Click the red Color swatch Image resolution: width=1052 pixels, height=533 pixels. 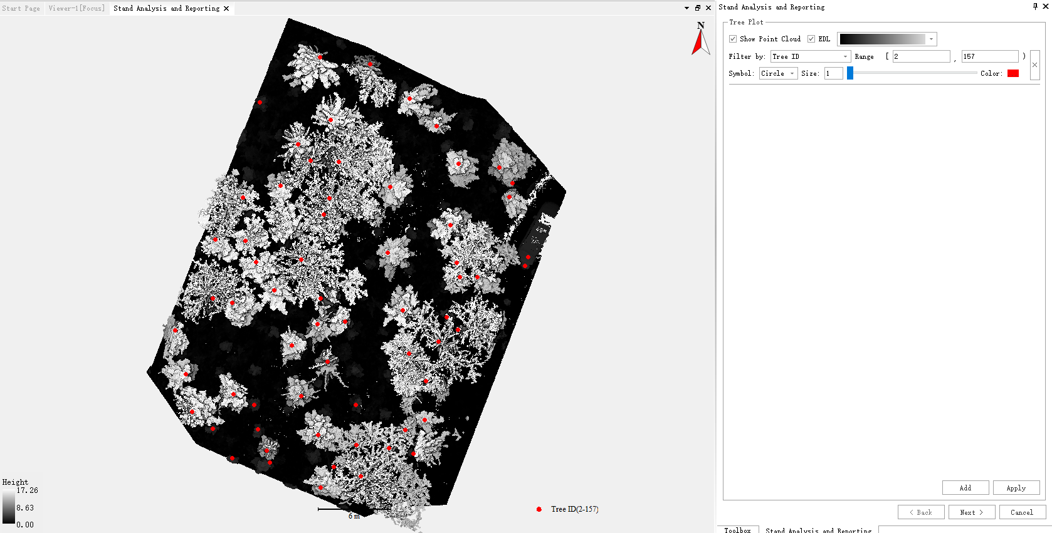(x=1013, y=73)
